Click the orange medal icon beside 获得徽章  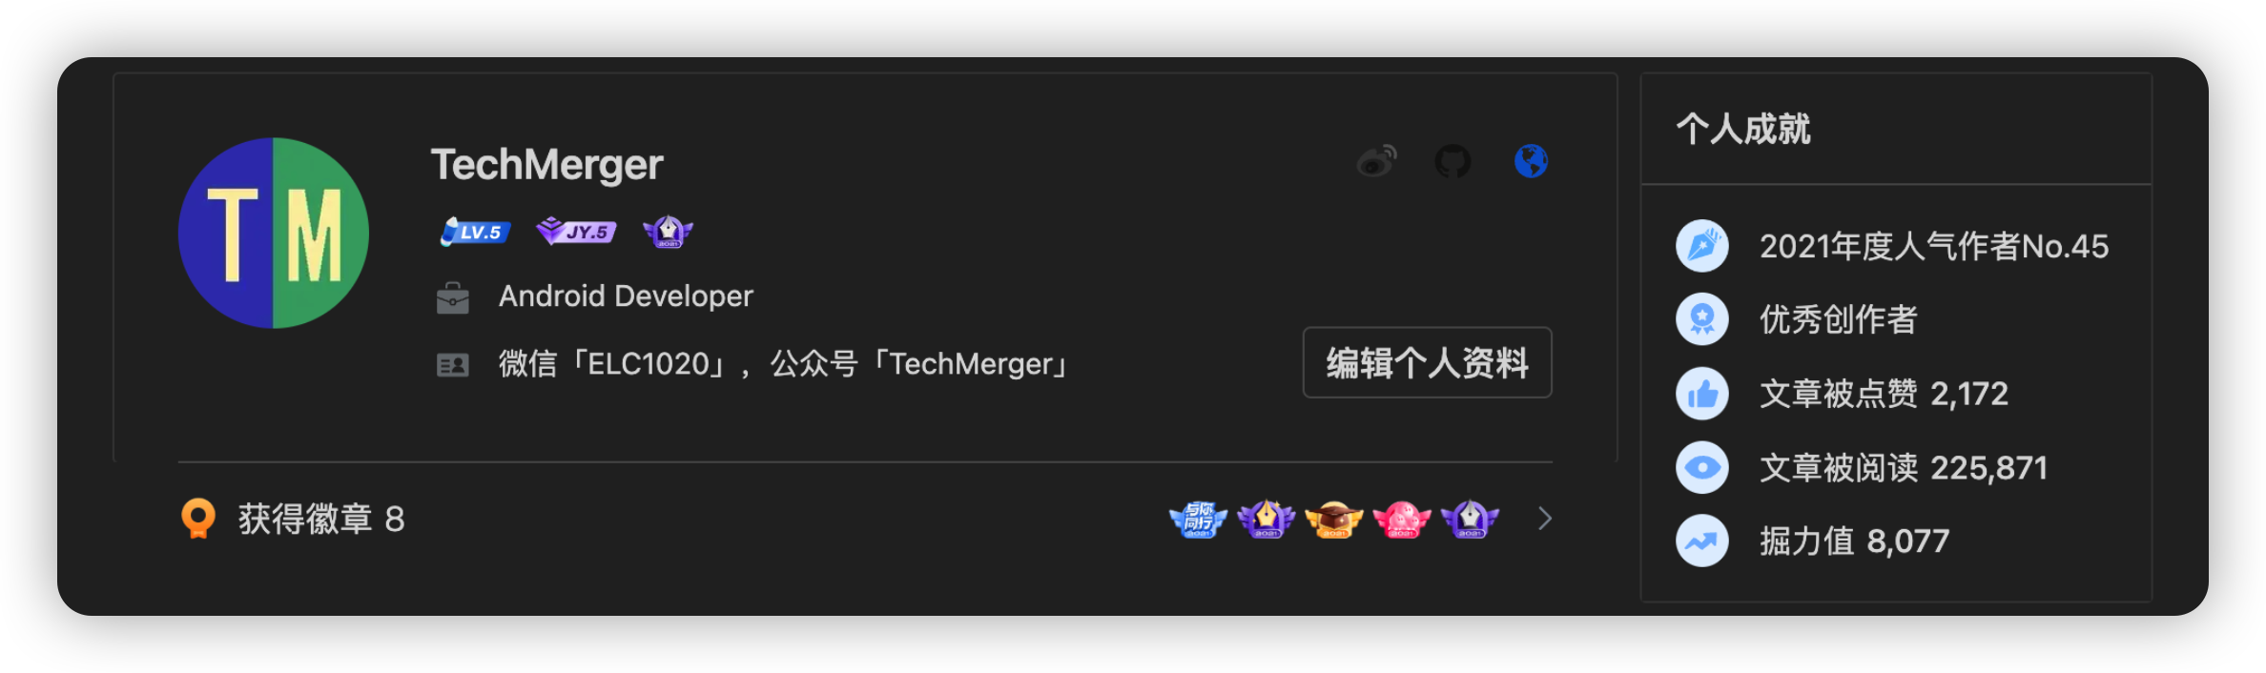point(197,519)
